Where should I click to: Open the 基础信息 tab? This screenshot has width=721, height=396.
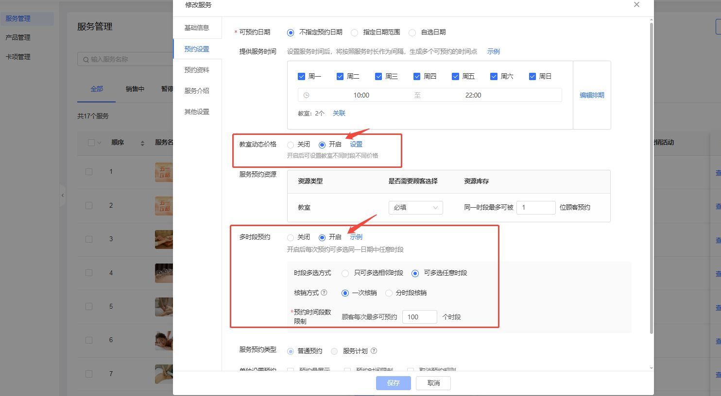[x=197, y=28]
